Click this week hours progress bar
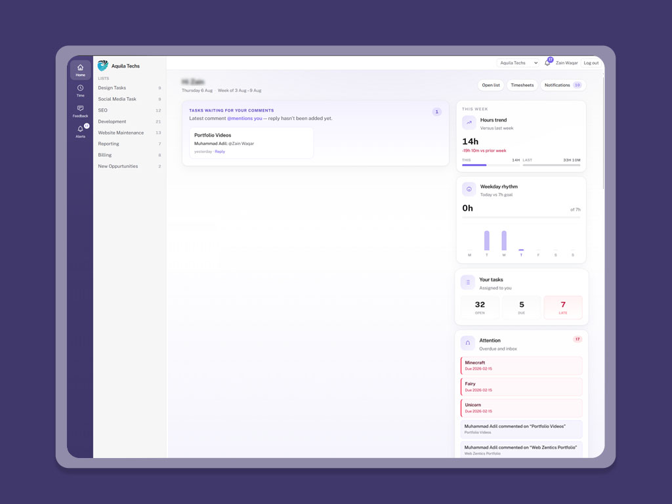 pyautogui.click(x=491, y=165)
